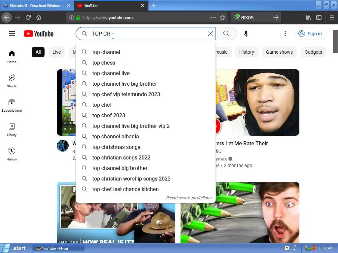Image resolution: width=338 pixels, height=253 pixels.
Task: Click the NIXOS search engine icon
Action: pyautogui.click(x=236, y=17)
